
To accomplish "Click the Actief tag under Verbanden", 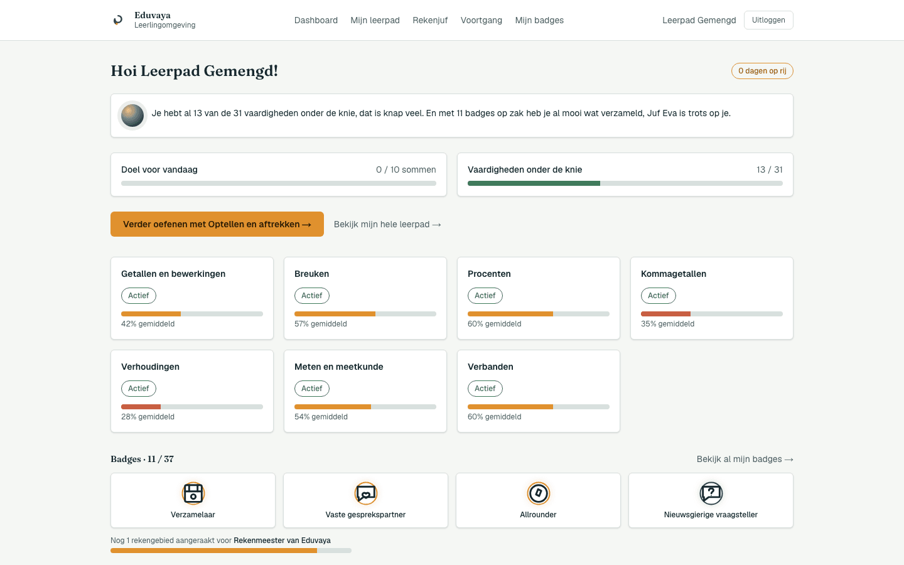I will pos(485,389).
